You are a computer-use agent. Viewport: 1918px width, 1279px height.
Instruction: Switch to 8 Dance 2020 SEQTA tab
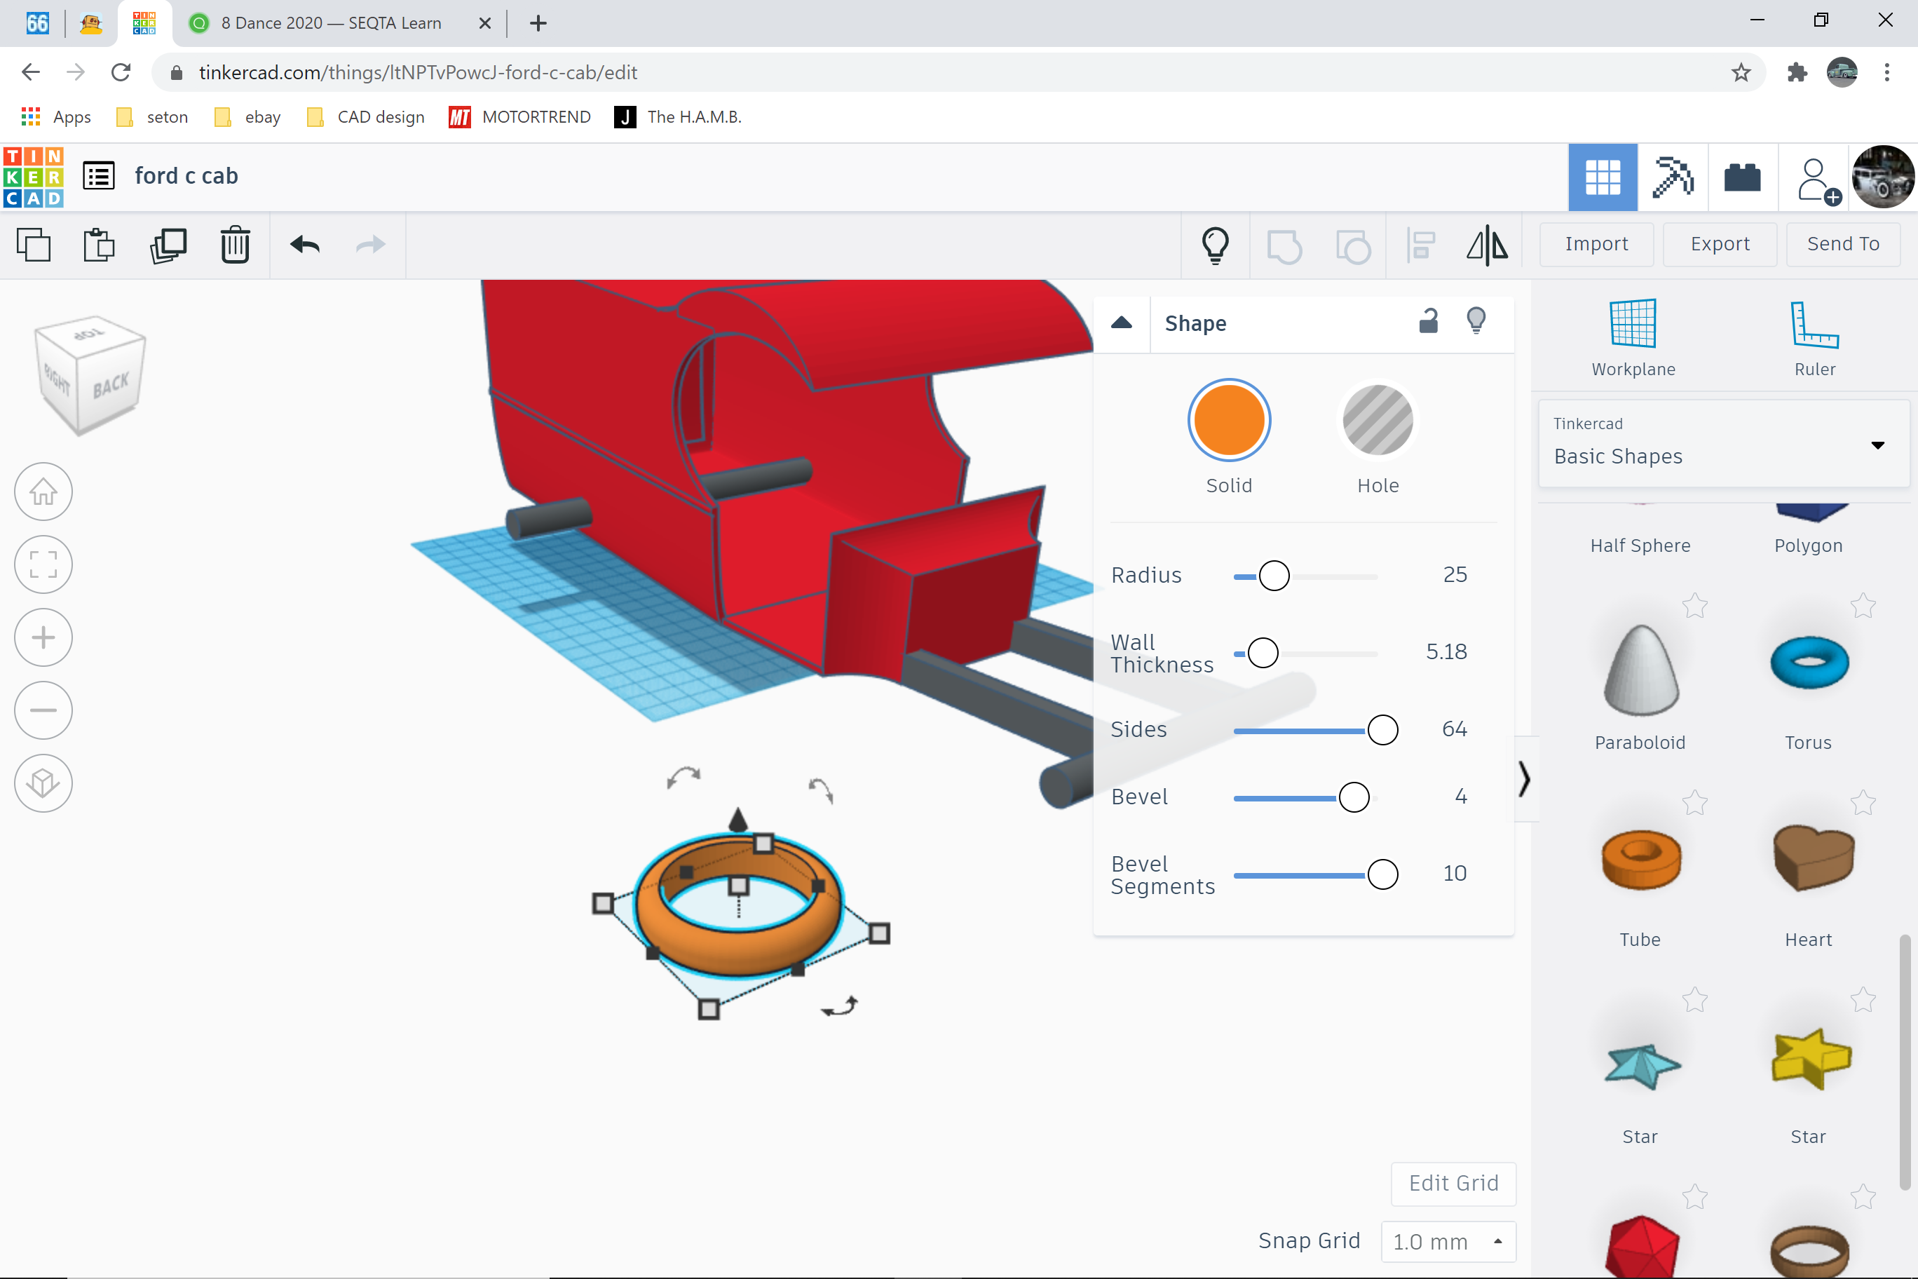[x=331, y=23]
